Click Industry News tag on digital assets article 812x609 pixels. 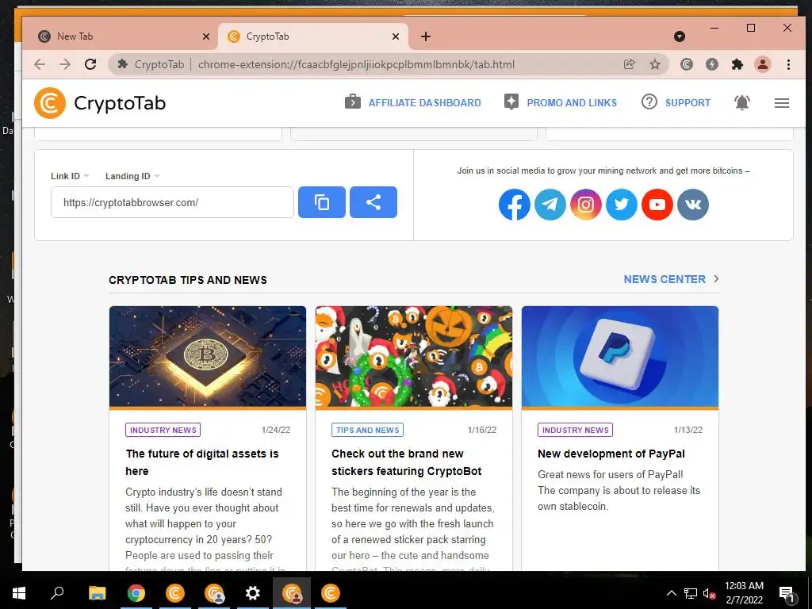tap(163, 430)
